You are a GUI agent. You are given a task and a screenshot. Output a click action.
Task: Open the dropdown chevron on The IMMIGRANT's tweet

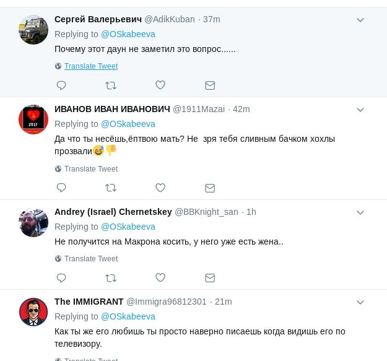pos(360,302)
